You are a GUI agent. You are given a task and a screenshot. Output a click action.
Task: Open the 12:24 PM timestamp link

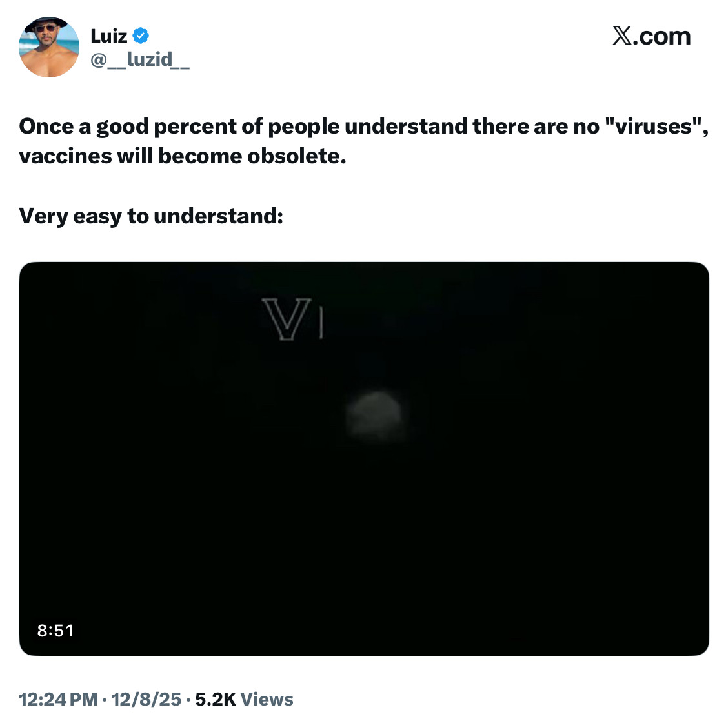click(58, 699)
